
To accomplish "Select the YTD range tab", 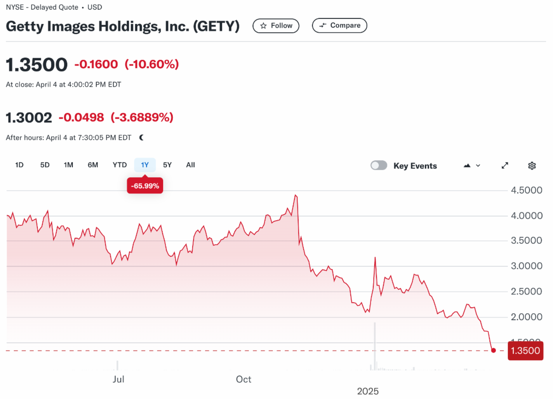I will coord(120,165).
